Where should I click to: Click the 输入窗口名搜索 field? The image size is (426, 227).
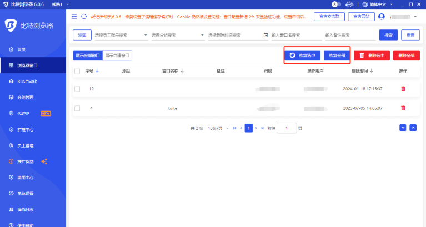click(297, 35)
